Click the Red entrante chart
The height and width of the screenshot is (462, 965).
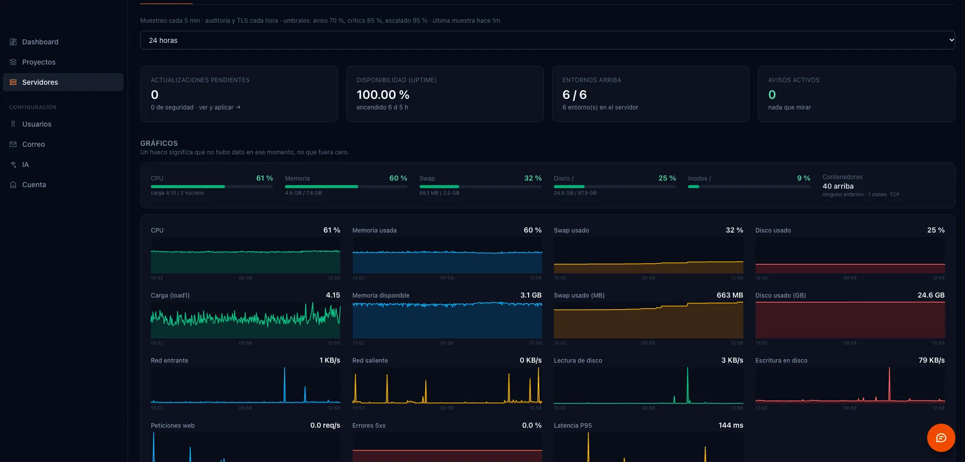[x=245, y=385]
